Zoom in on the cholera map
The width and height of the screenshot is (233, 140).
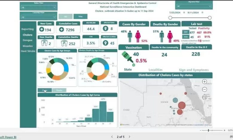(204, 82)
